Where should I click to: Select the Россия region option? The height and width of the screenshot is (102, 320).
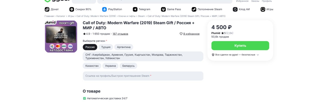click(x=90, y=47)
